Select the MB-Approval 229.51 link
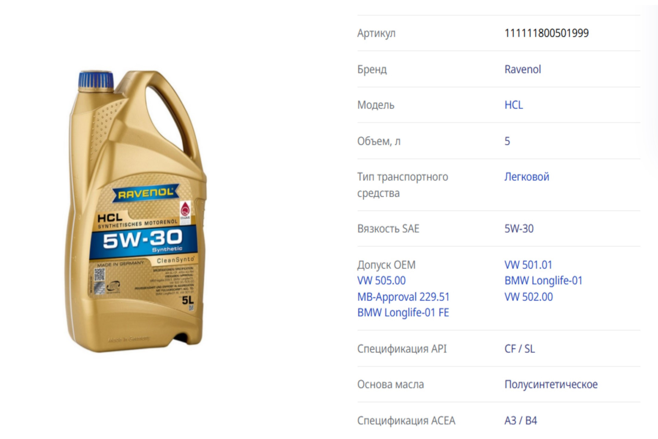 (403, 297)
